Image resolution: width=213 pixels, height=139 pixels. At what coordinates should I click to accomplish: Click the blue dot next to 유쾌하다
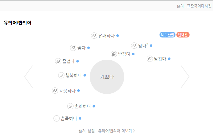pos(118,36)
